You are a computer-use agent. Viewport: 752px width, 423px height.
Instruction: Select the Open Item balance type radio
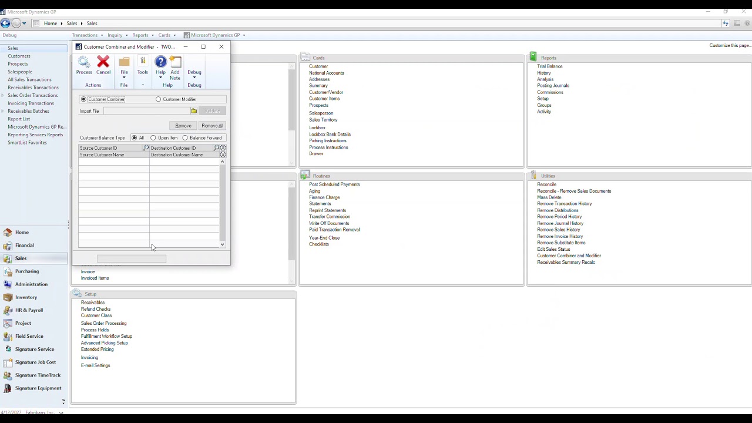(x=153, y=138)
